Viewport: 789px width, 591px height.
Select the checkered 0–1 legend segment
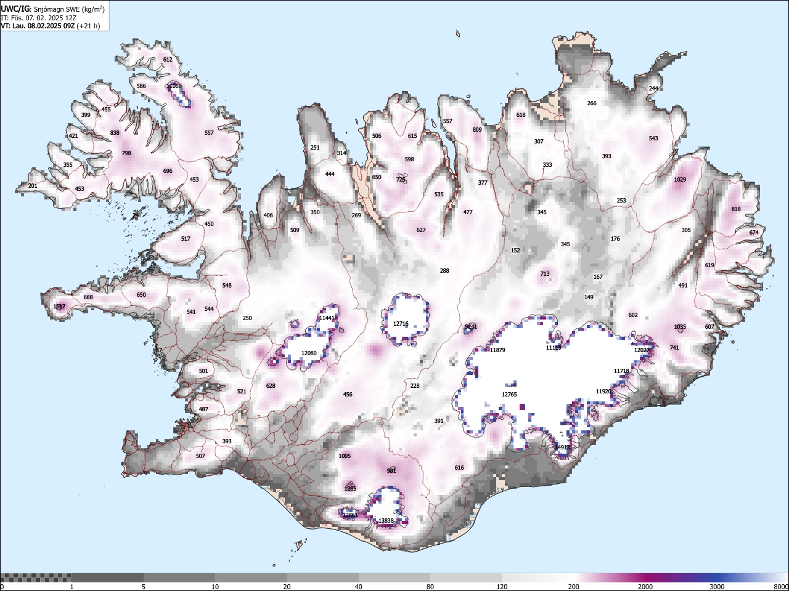pyautogui.click(x=36, y=577)
